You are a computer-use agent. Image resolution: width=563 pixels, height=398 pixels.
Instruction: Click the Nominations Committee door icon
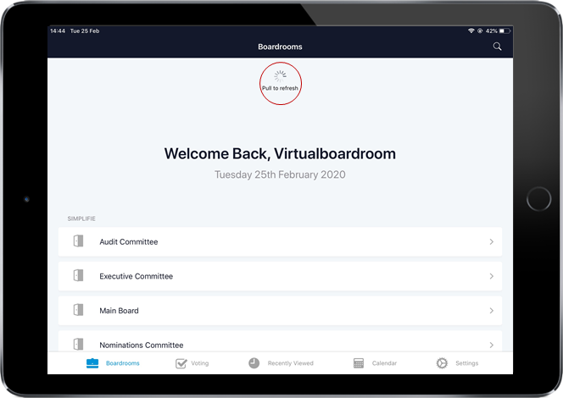click(x=78, y=344)
